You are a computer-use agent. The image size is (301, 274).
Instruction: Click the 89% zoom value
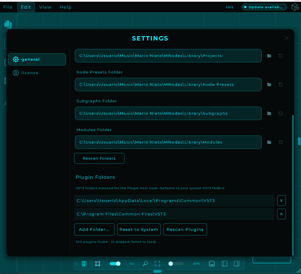point(196,264)
